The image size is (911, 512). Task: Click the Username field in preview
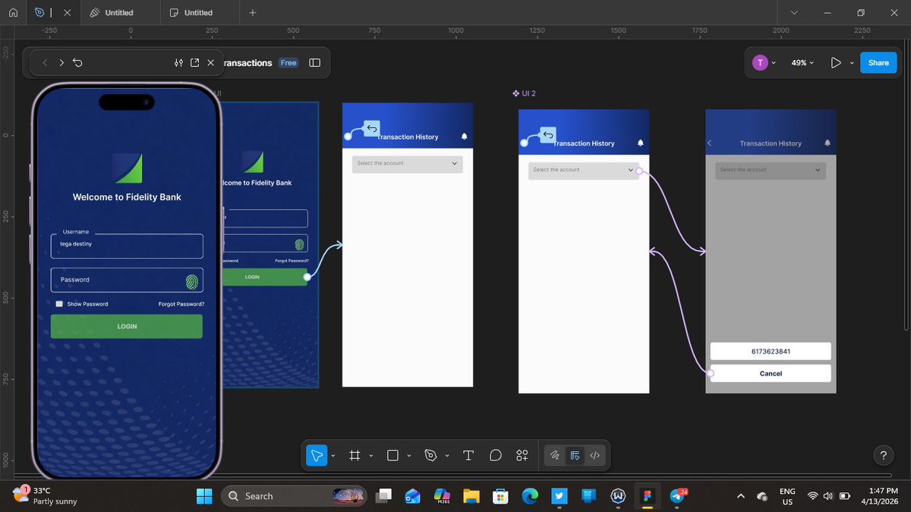click(127, 246)
